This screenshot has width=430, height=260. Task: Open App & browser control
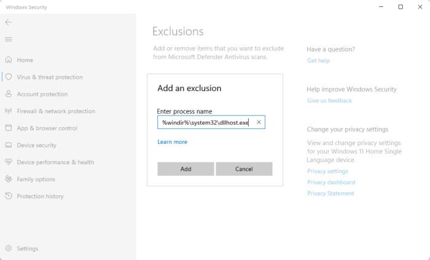[x=47, y=128]
